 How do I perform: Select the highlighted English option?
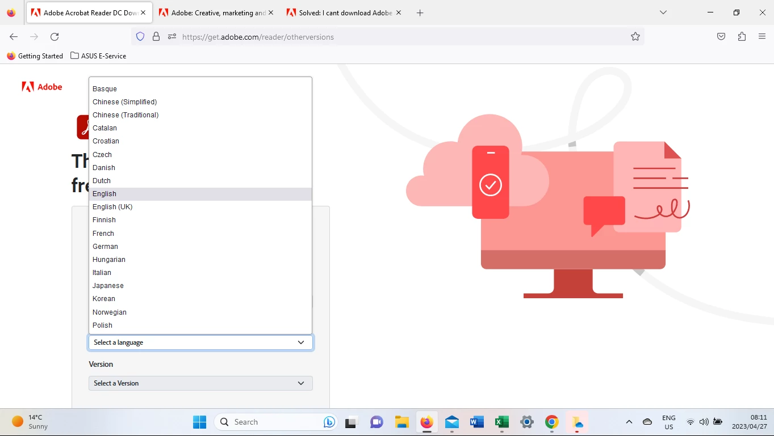point(200,194)
